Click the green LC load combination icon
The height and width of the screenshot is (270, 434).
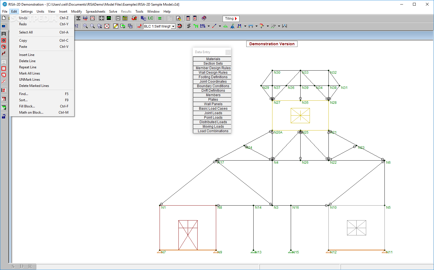[x=151, y=18]
